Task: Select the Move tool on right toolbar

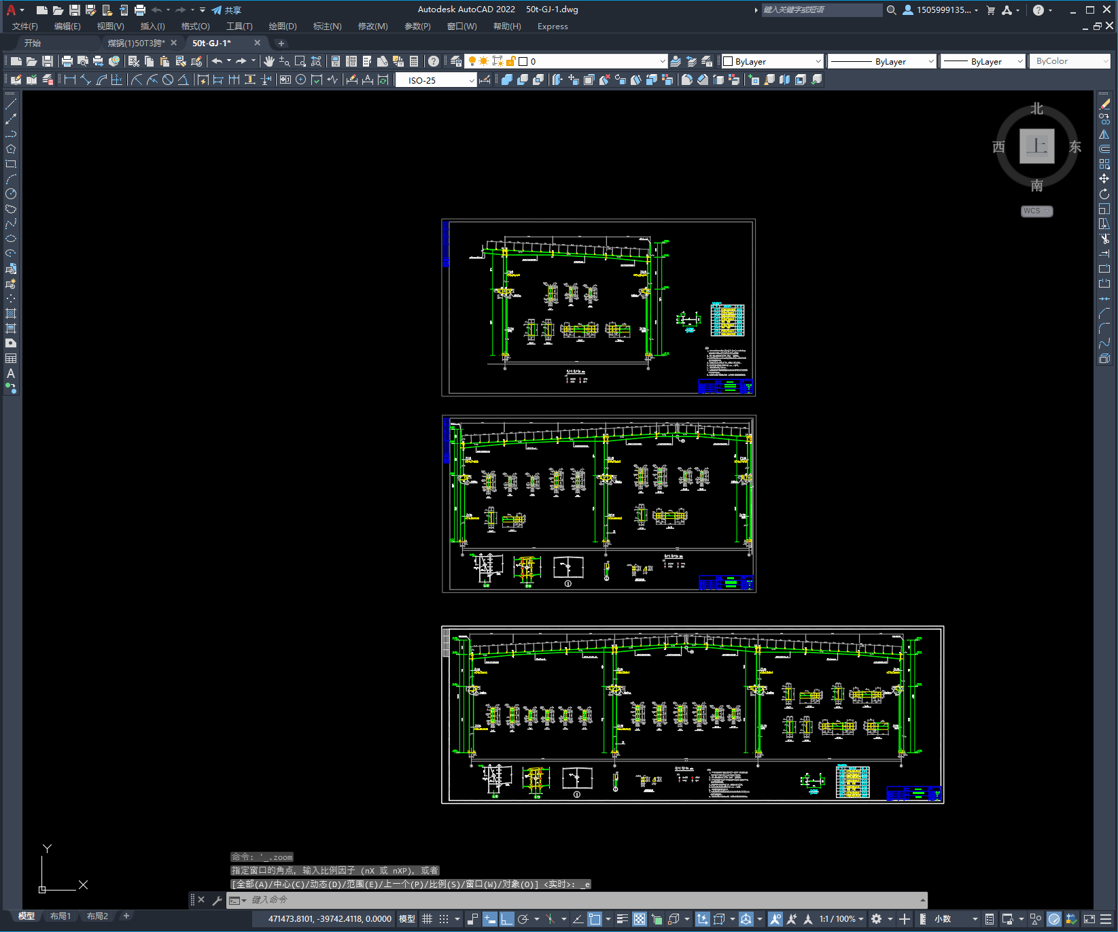Action: pyautogui.click(x=1104, y=179)
